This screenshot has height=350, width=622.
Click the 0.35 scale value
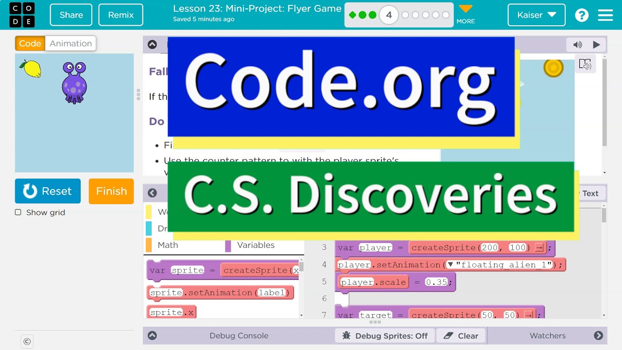436,282
